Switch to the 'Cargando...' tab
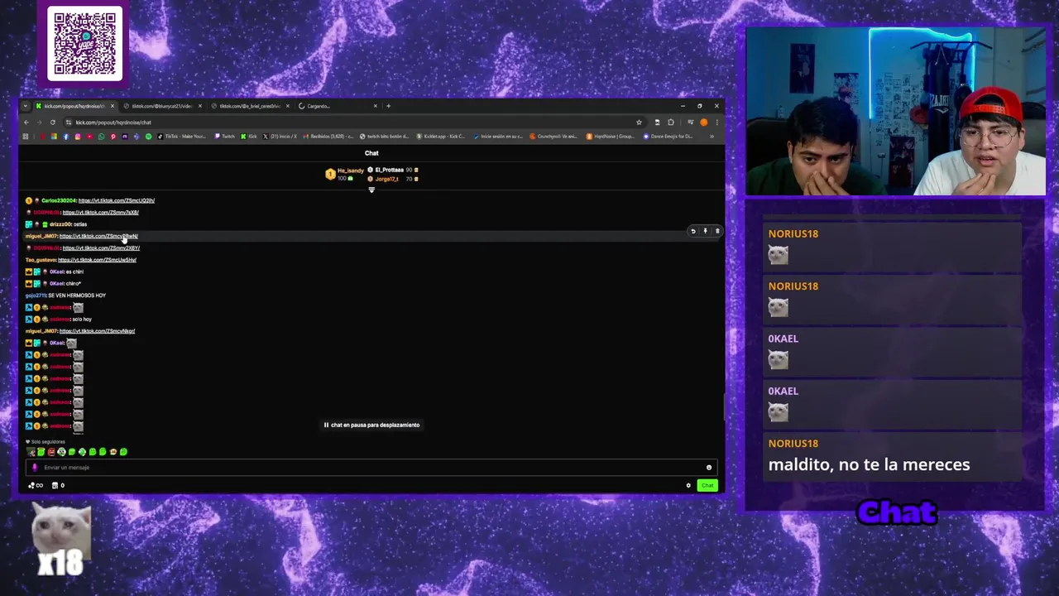1059x596 pixels. pyautogui.click(x=336, y=106)
